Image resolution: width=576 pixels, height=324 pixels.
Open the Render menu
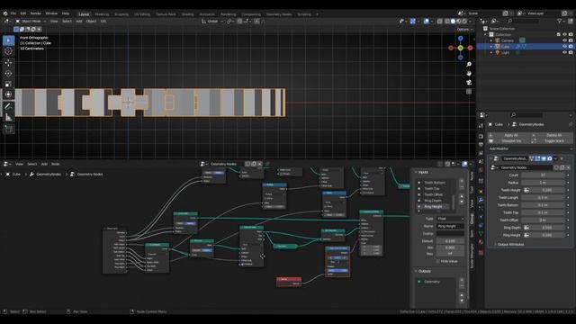click(x=36, y=13)
